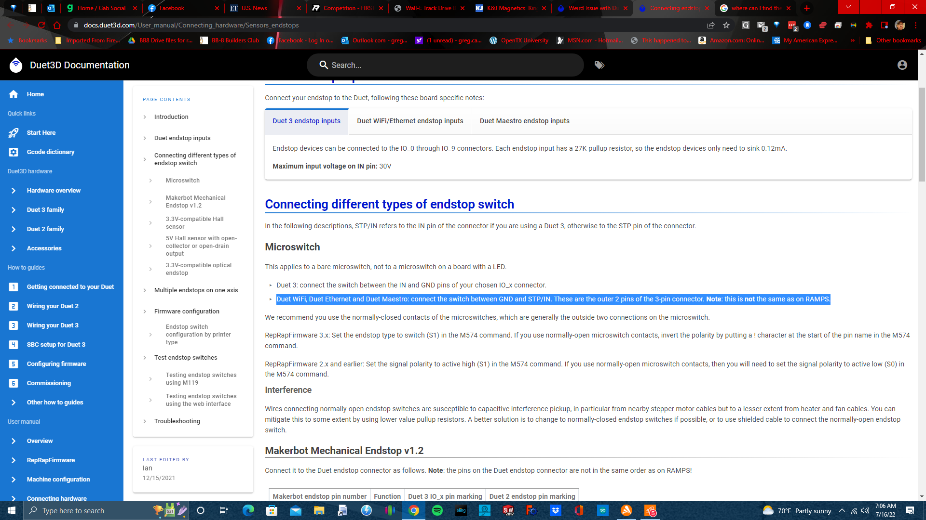Jump to Duet endstop inputs section
The height and width of the screenshot is (520, 926).
pyautogui.click(x=182, y=138)
